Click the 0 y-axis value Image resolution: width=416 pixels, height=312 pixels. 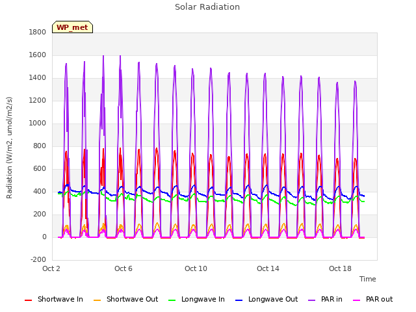(44, 237)
